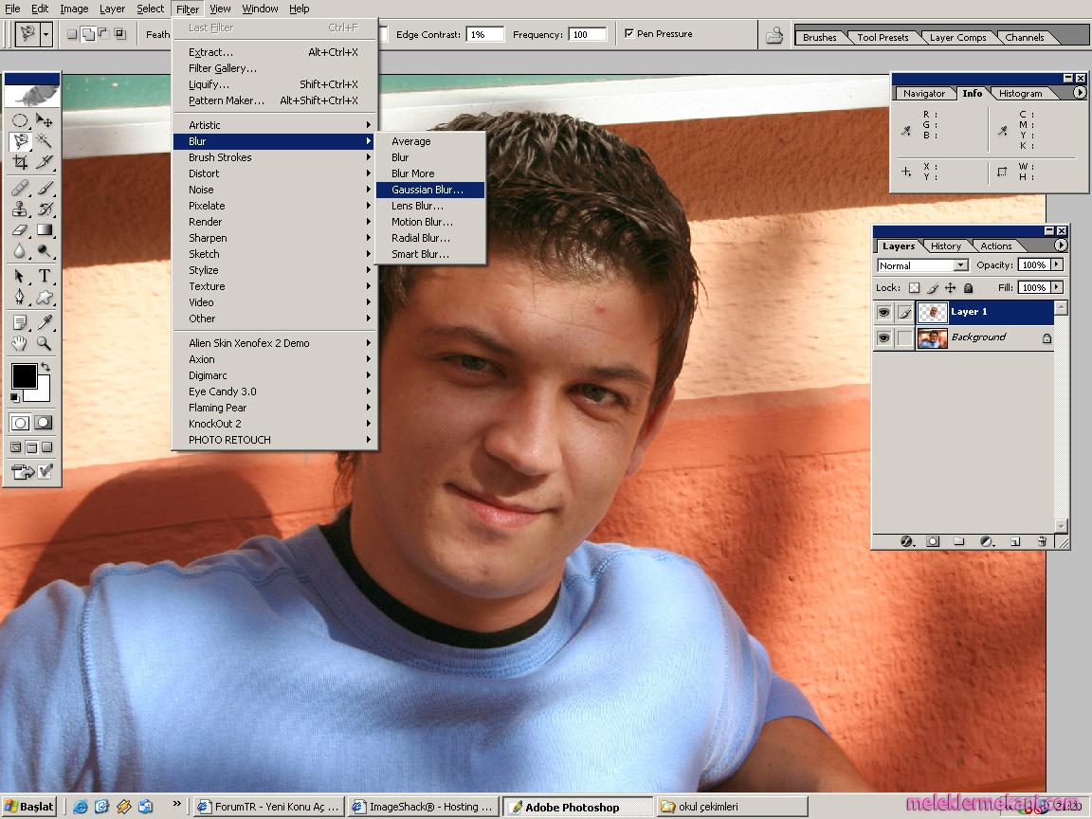
Task: Select the Zoom magnifier tool
Action: 44,344
